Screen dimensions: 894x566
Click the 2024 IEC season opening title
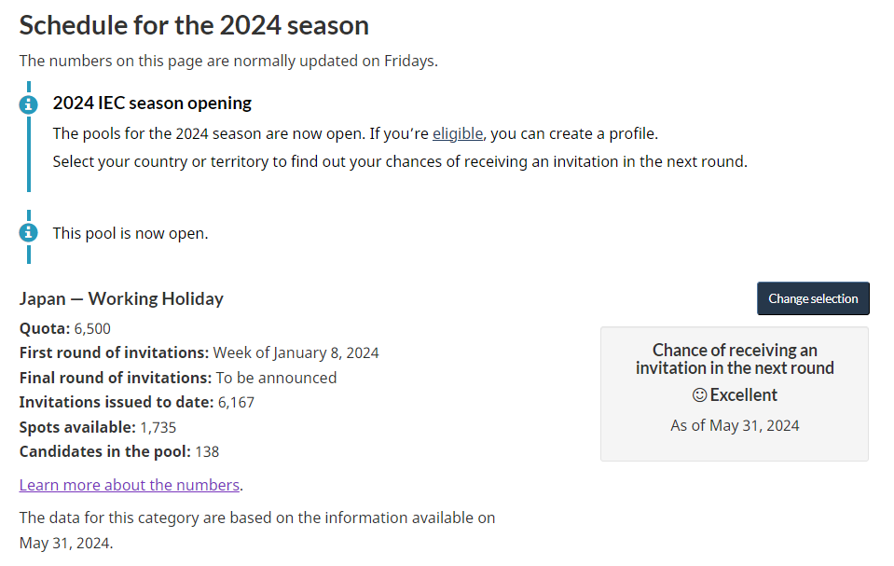point(152,103)
